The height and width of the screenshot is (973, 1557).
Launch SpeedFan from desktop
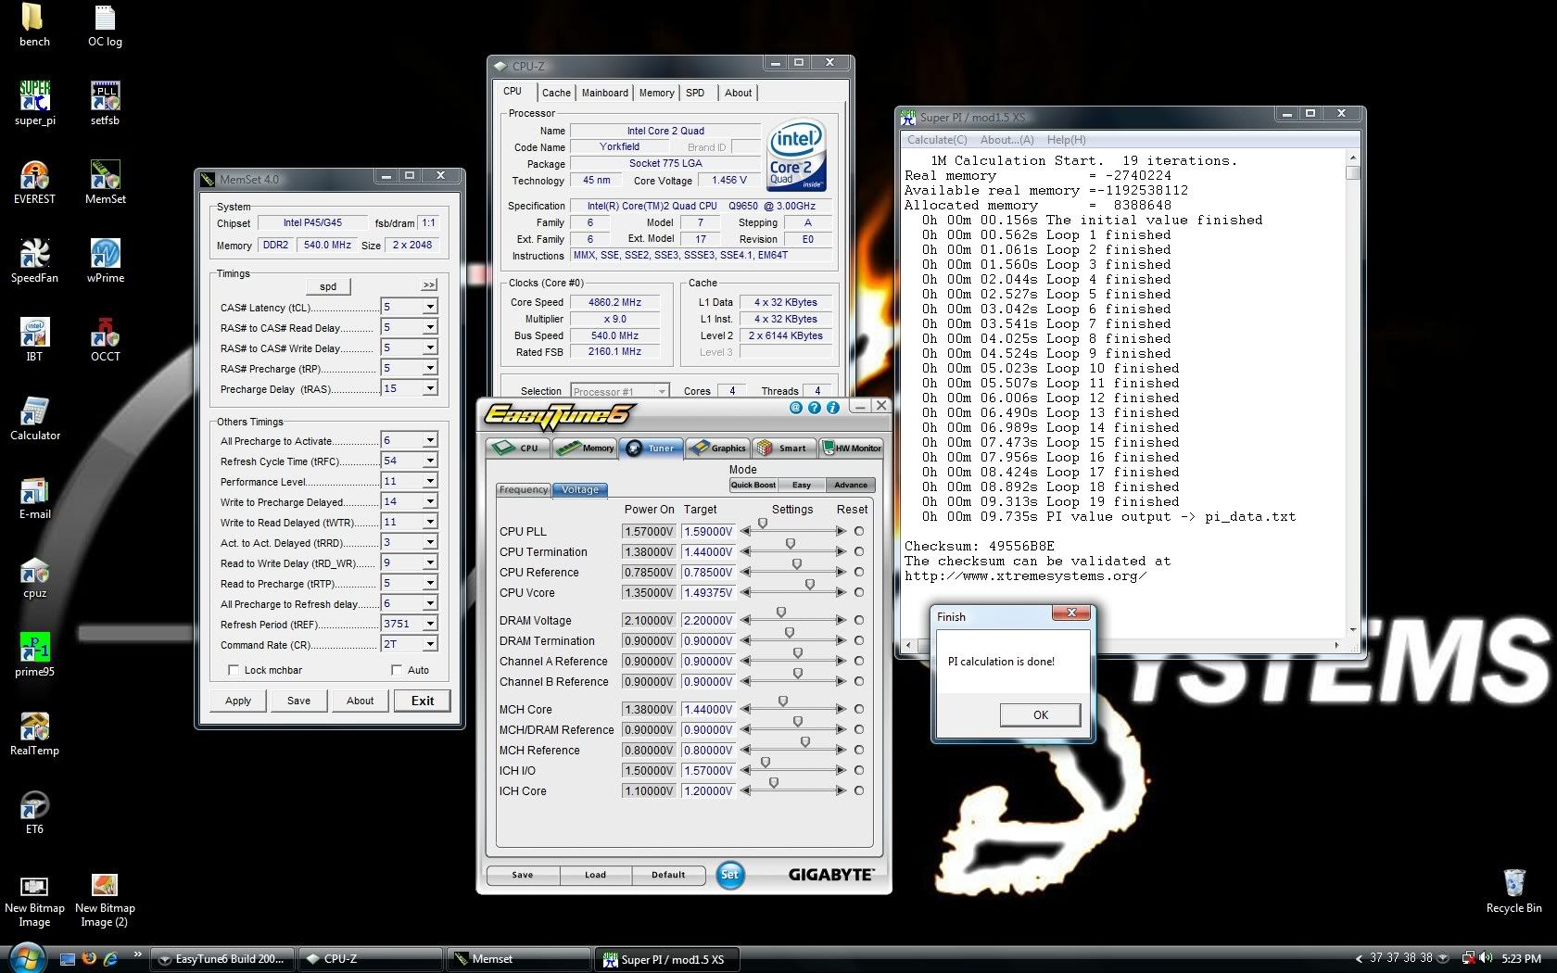point(34,260)
